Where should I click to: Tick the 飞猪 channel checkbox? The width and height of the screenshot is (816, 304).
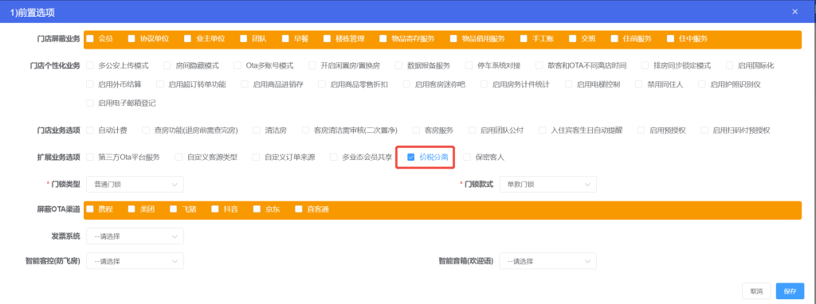[x=173, y=209]
